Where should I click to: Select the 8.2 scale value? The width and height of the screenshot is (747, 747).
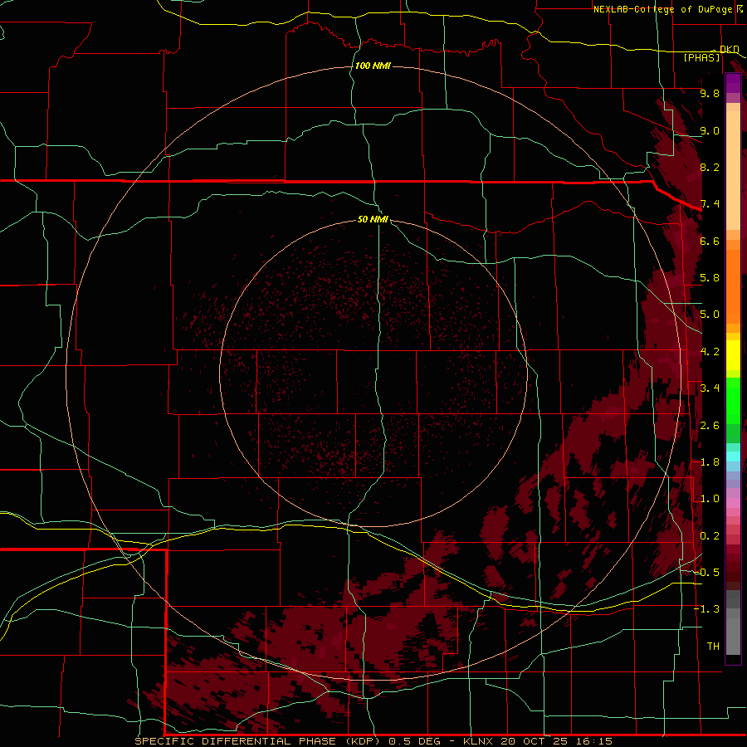click(710, 167)
